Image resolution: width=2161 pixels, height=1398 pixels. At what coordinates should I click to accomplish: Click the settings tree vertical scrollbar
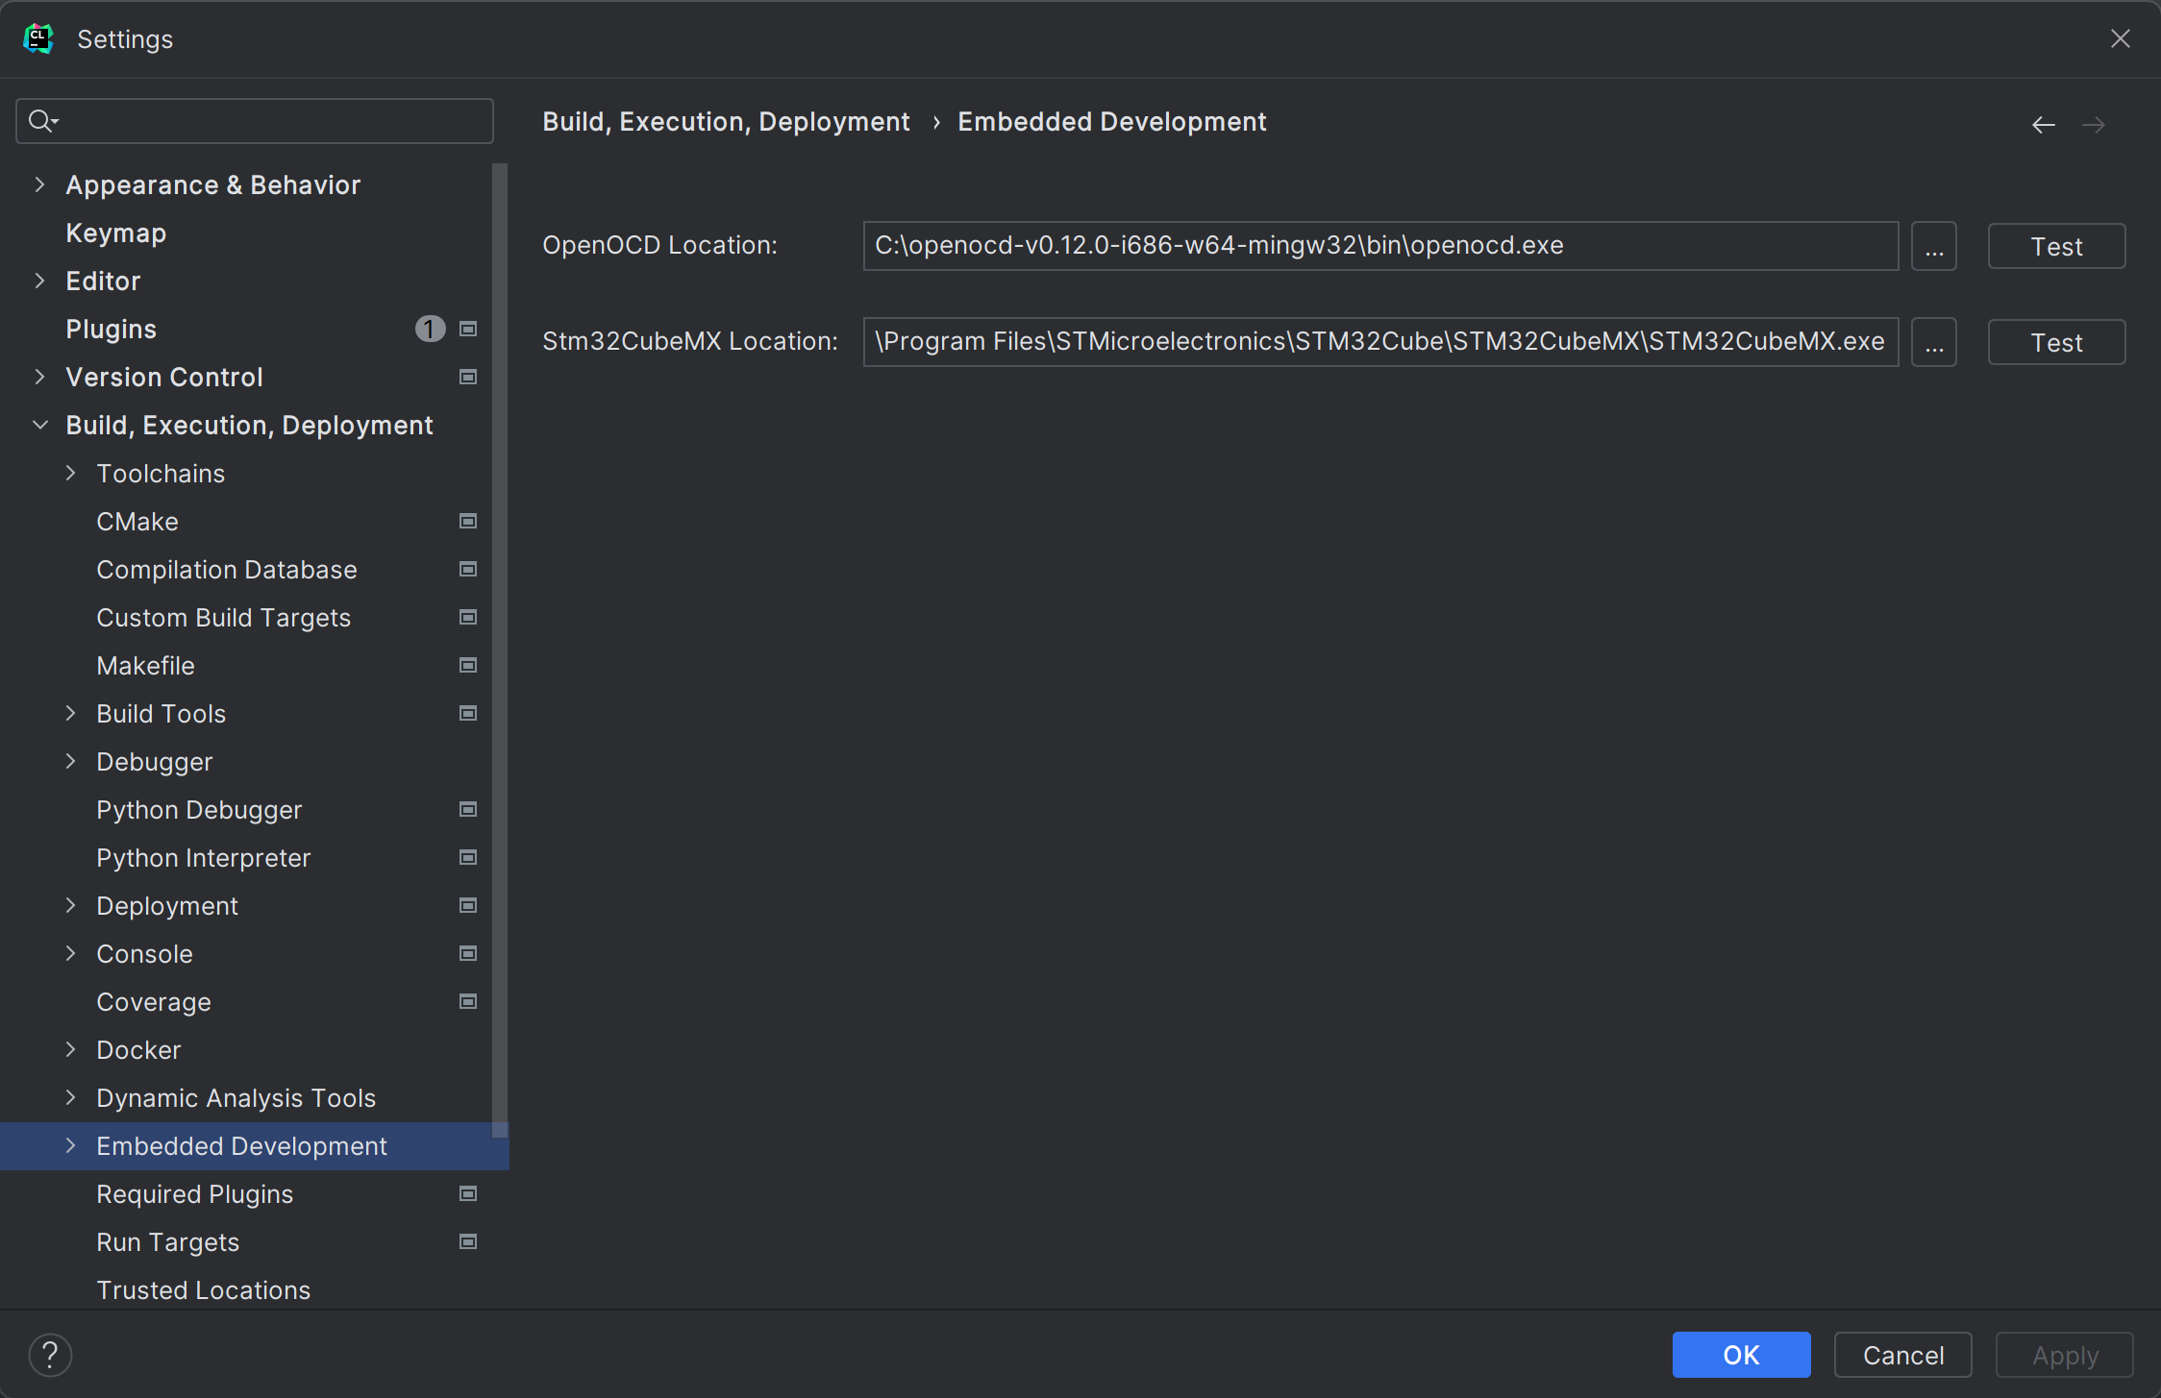pyautogui.click(x=500, y=650)
